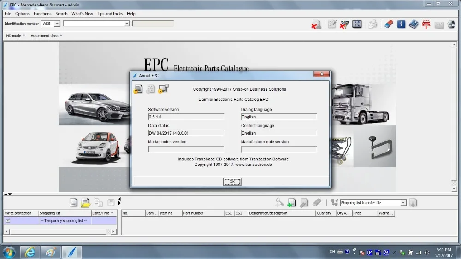Screen dimensions: 461x259
Task: Open Shopping list transfer file dropdown
Action: (x=403, y=203)
